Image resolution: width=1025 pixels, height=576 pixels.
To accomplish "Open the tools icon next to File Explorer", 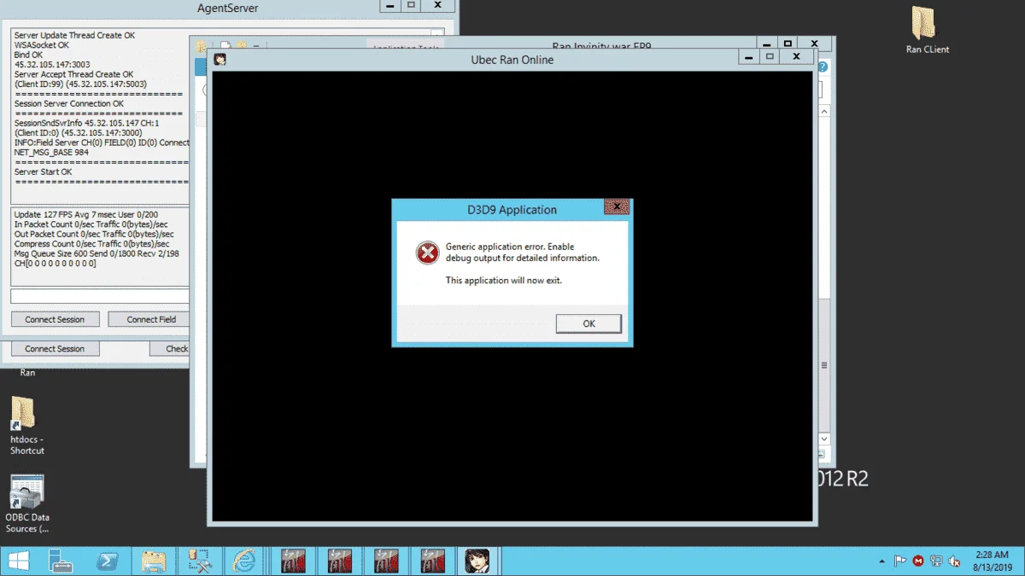I will [x=200, y=561].
